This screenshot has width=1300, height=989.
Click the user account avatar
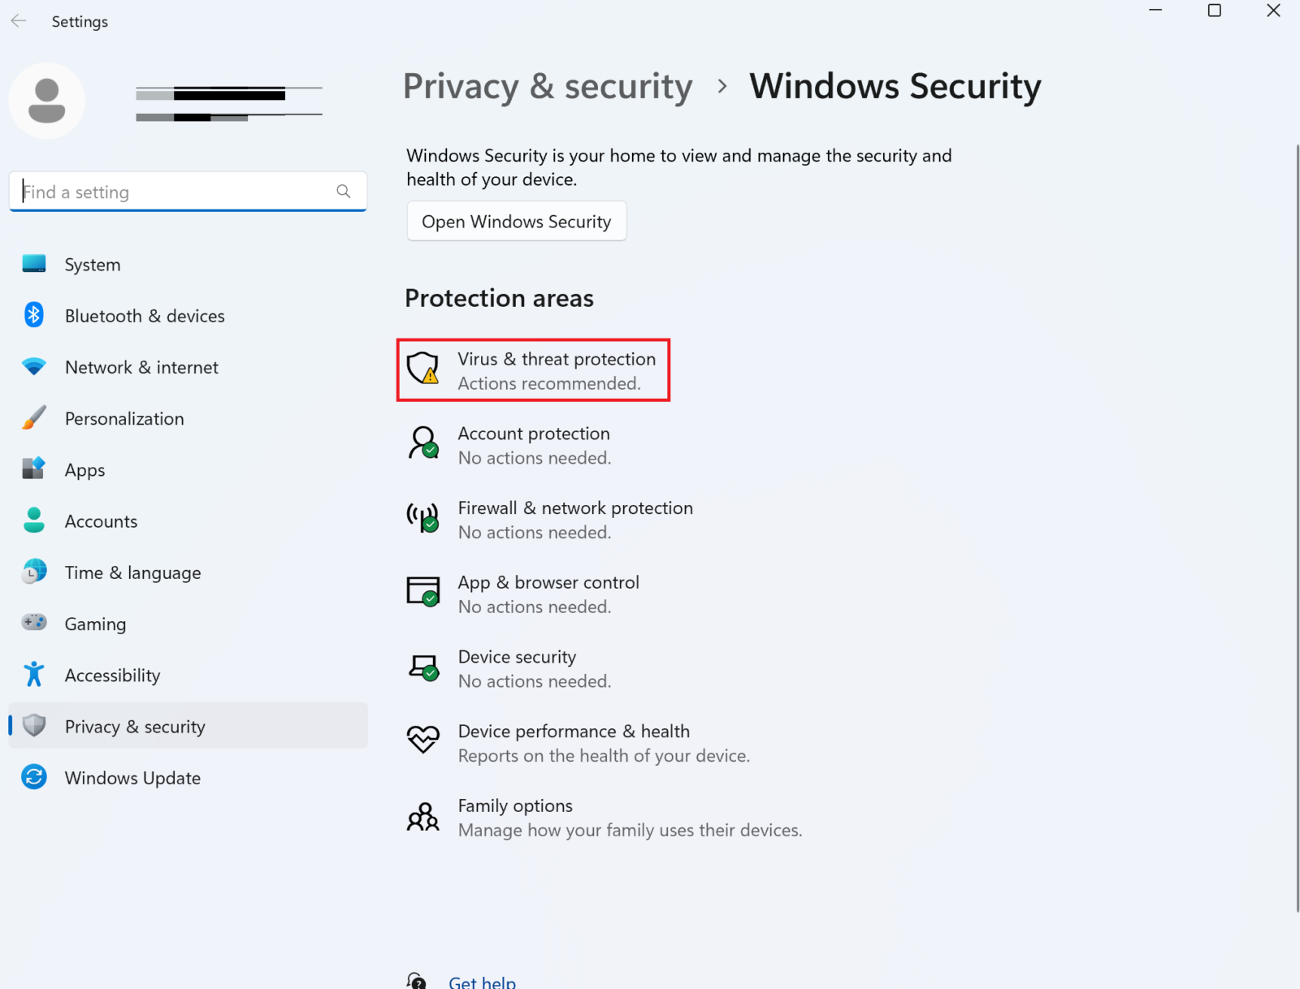pos(46,100)
